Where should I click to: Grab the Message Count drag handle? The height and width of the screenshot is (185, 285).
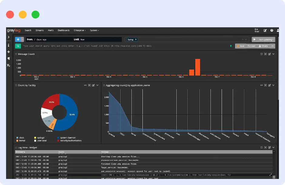click(16, 54)
